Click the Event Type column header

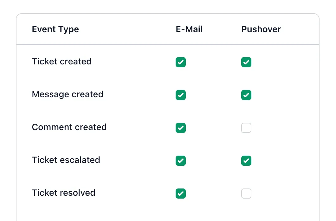pos(55,29)
